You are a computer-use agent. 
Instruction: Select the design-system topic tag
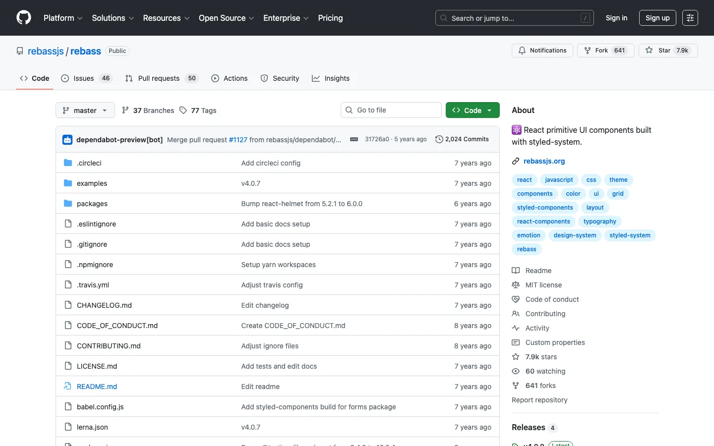pos(575,235)
